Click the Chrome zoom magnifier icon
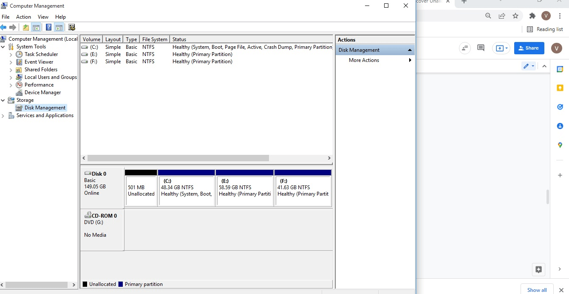 click(488, 16)
